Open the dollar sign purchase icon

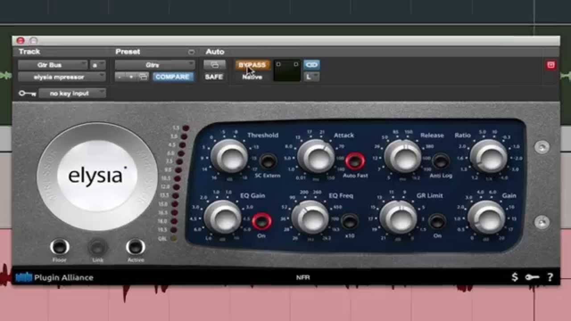coord(515,277)
